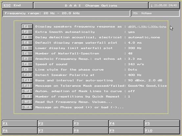The image size is (182, 136).
Task: Click the ESC End button
Action: coord(18,5)
